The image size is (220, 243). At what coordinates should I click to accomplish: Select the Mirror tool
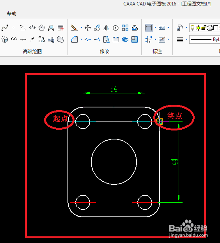click(x=106, y=28)
